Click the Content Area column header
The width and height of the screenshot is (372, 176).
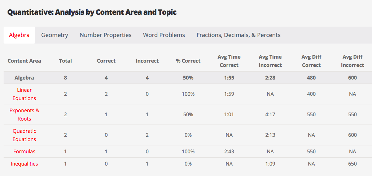(x=24, y=61)
